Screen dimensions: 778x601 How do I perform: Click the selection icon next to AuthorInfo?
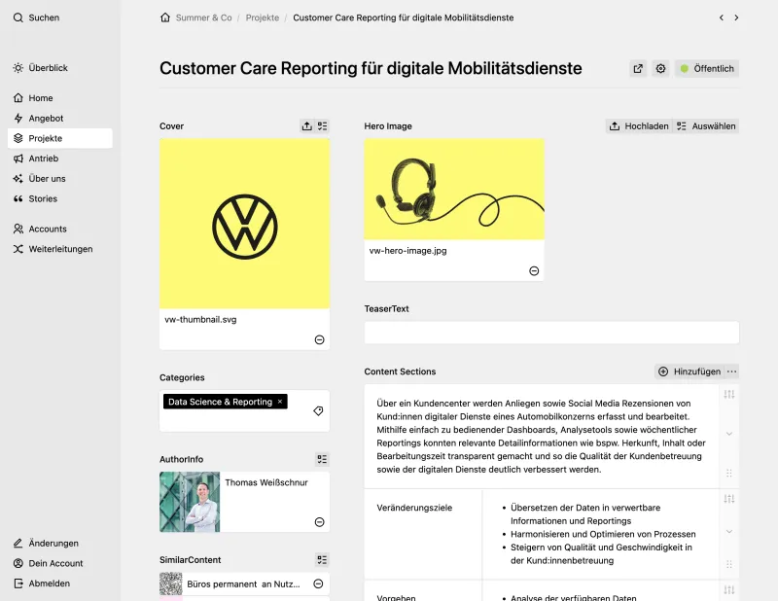322,459
